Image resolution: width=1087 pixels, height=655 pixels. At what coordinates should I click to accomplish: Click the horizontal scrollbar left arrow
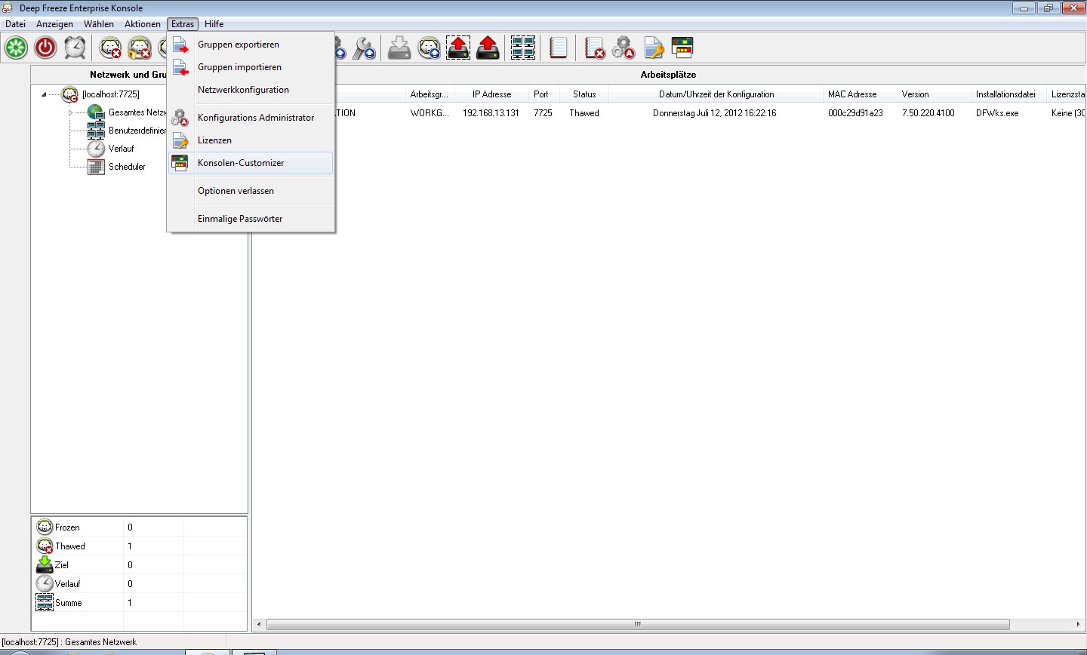point(260,624)
